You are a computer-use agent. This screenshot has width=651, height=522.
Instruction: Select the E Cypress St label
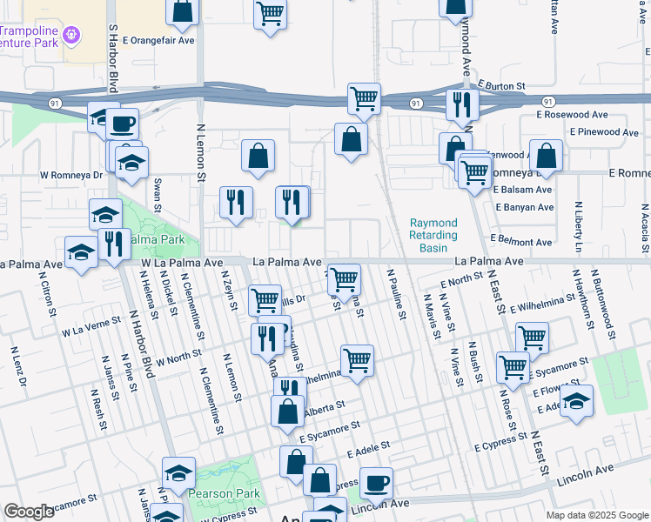point(501,442)
